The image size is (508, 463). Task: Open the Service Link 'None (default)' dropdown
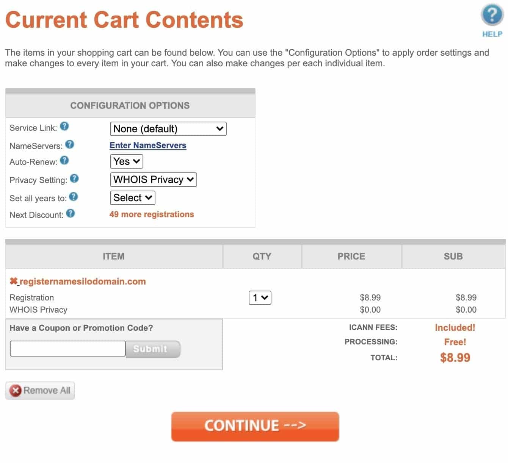(168, 129)
